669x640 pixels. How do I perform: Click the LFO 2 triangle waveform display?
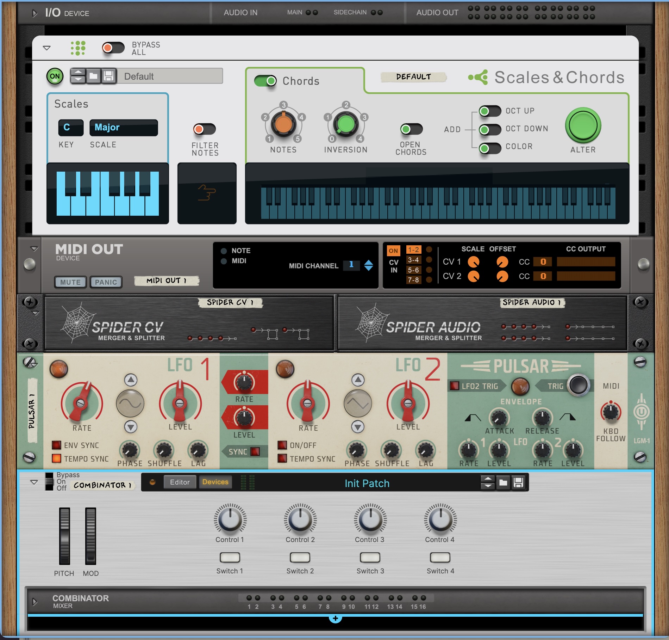coord(358,404)
